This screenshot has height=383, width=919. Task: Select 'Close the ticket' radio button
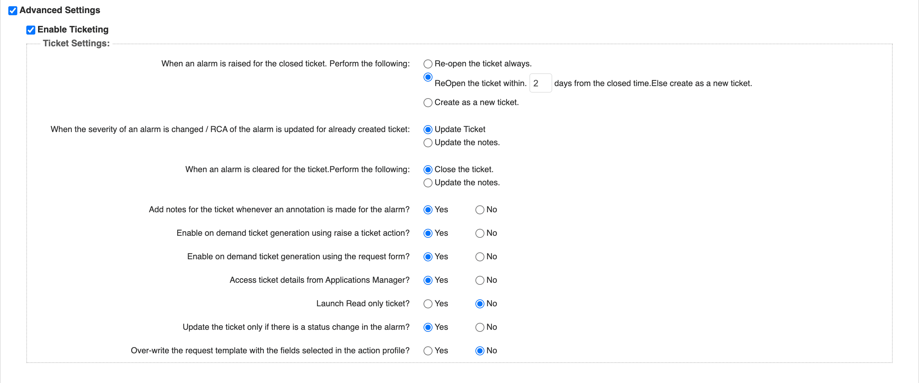pyautogui.click(x=428, y=170)
